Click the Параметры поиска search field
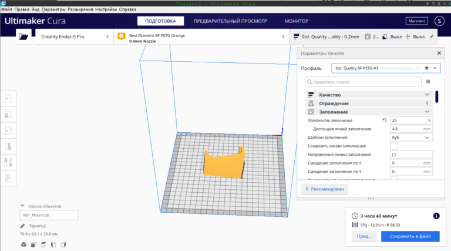Screen dimensions: 451x251 pos(363,82)
